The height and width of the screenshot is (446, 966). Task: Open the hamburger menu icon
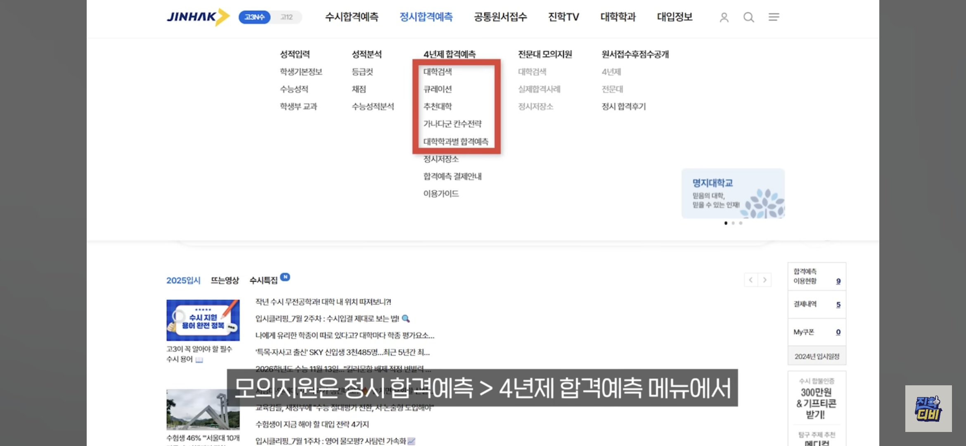tap(774, 17)
